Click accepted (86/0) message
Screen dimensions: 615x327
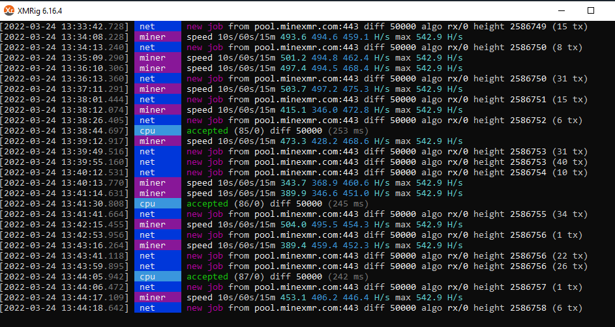tap(227, 204)
